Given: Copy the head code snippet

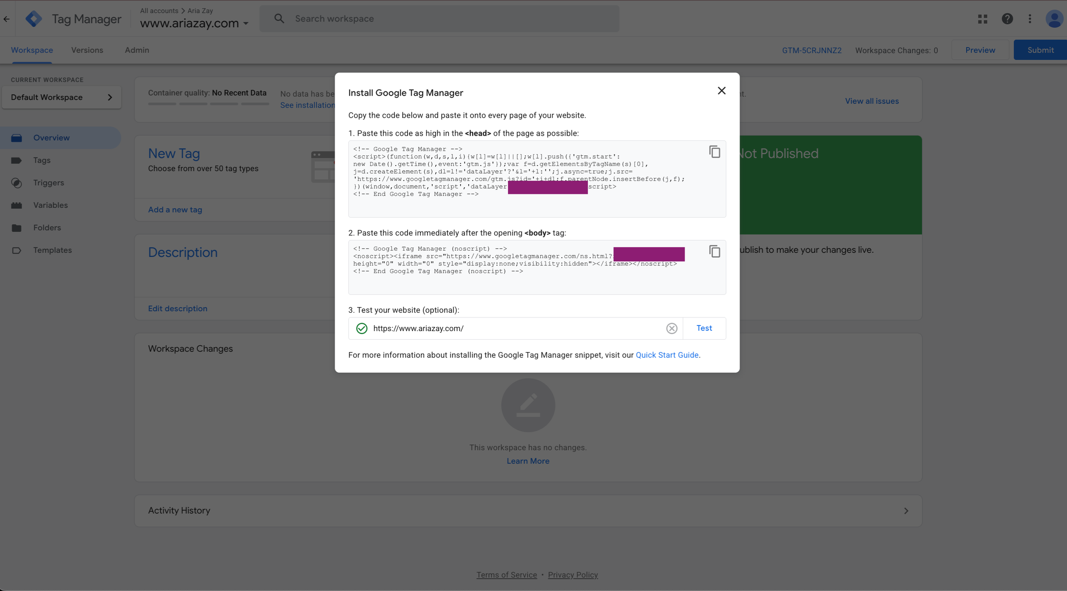Looking at the screenshot, I should [x=714, y=152].
